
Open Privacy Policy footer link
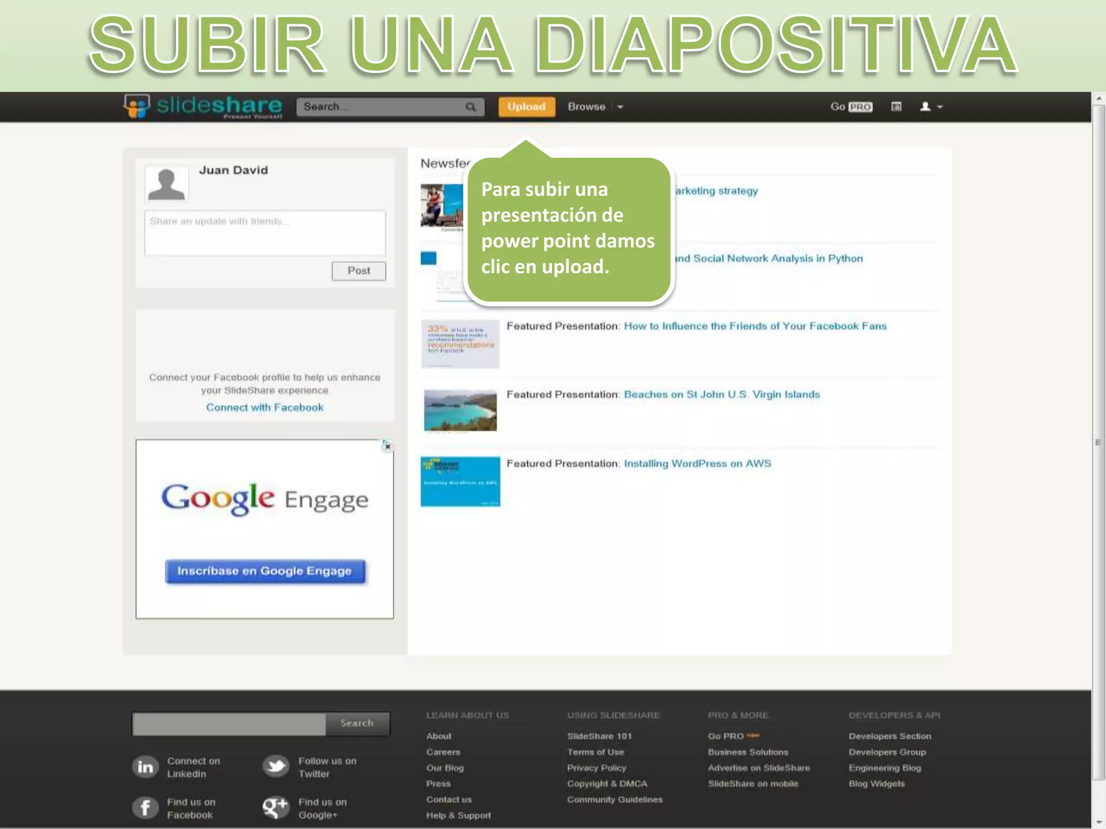pyautogui.click(x=597, y=768)
